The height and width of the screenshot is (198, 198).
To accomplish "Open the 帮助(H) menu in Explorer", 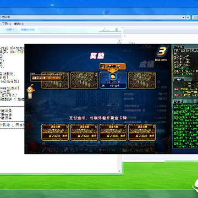I will coord(19,24).
